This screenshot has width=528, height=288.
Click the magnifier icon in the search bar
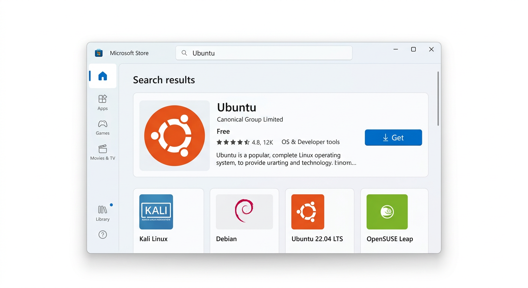click(x=184, y=53)
